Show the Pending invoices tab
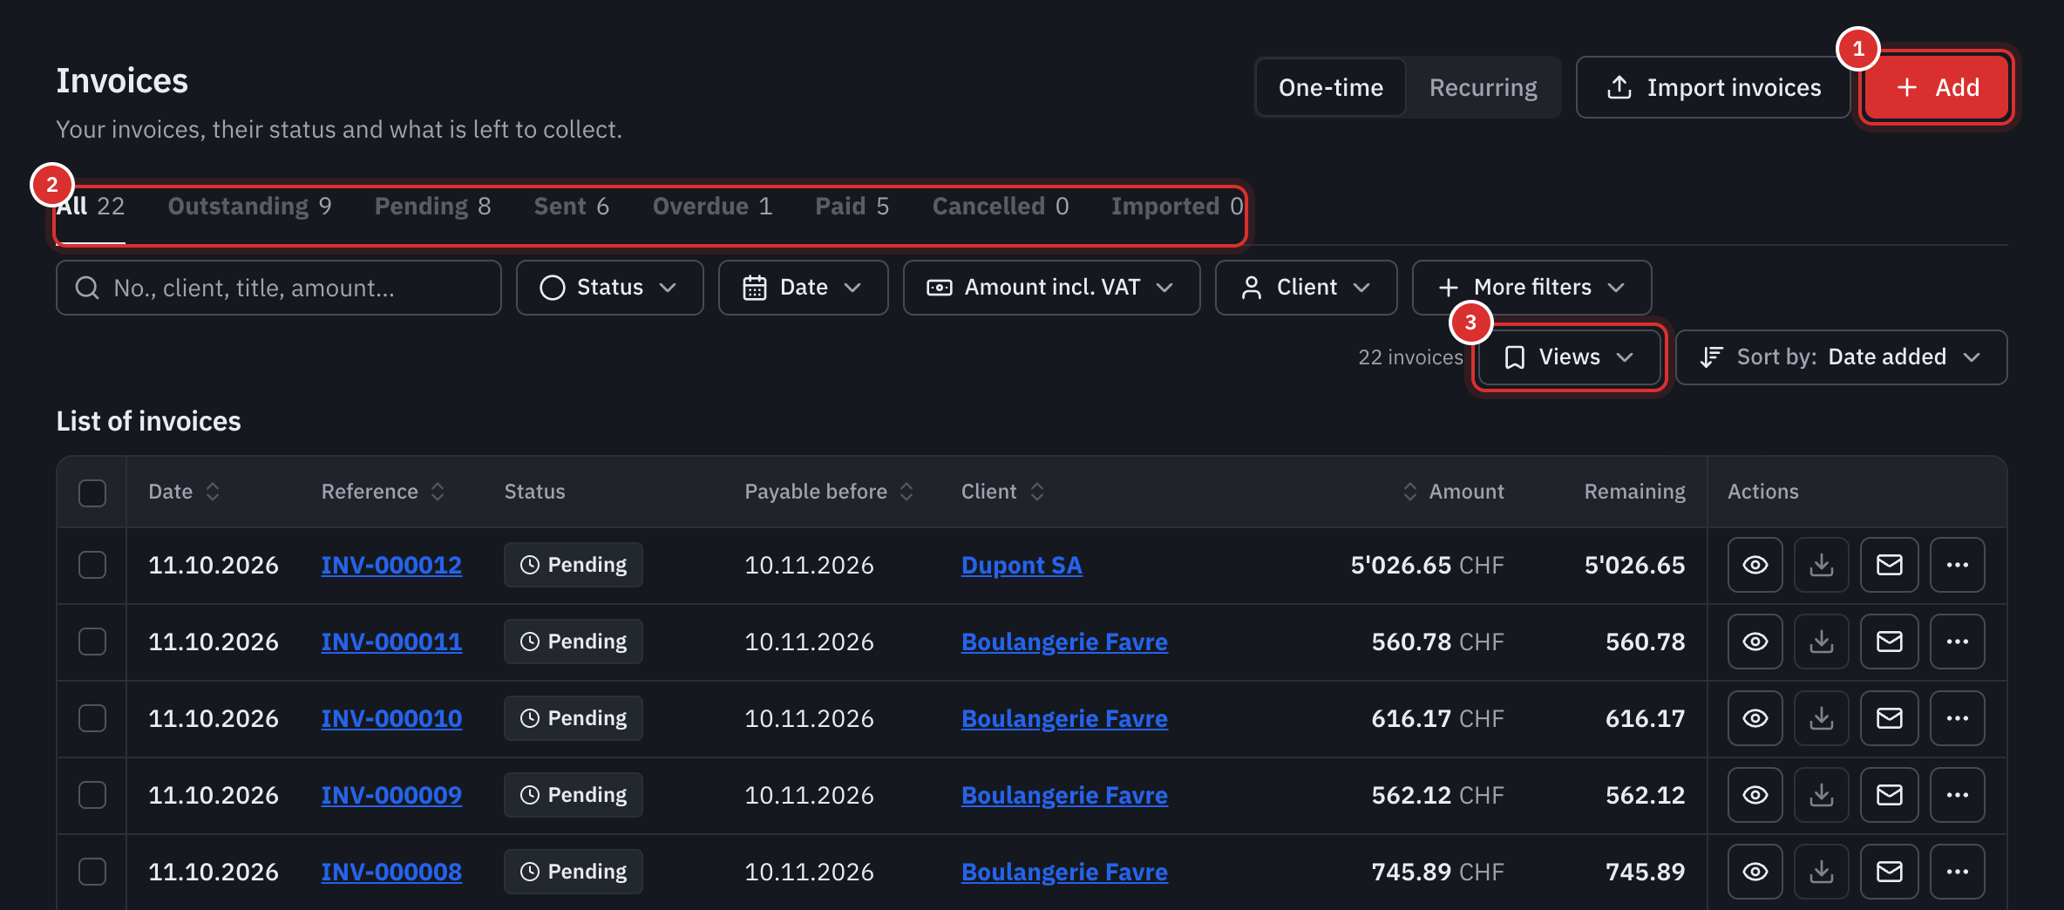2064x910 pixels. (x=432, y=207)
